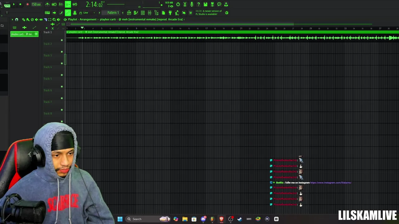Select the Paint brush tool in playlist

pyautogui.click(x=28, y=20)
